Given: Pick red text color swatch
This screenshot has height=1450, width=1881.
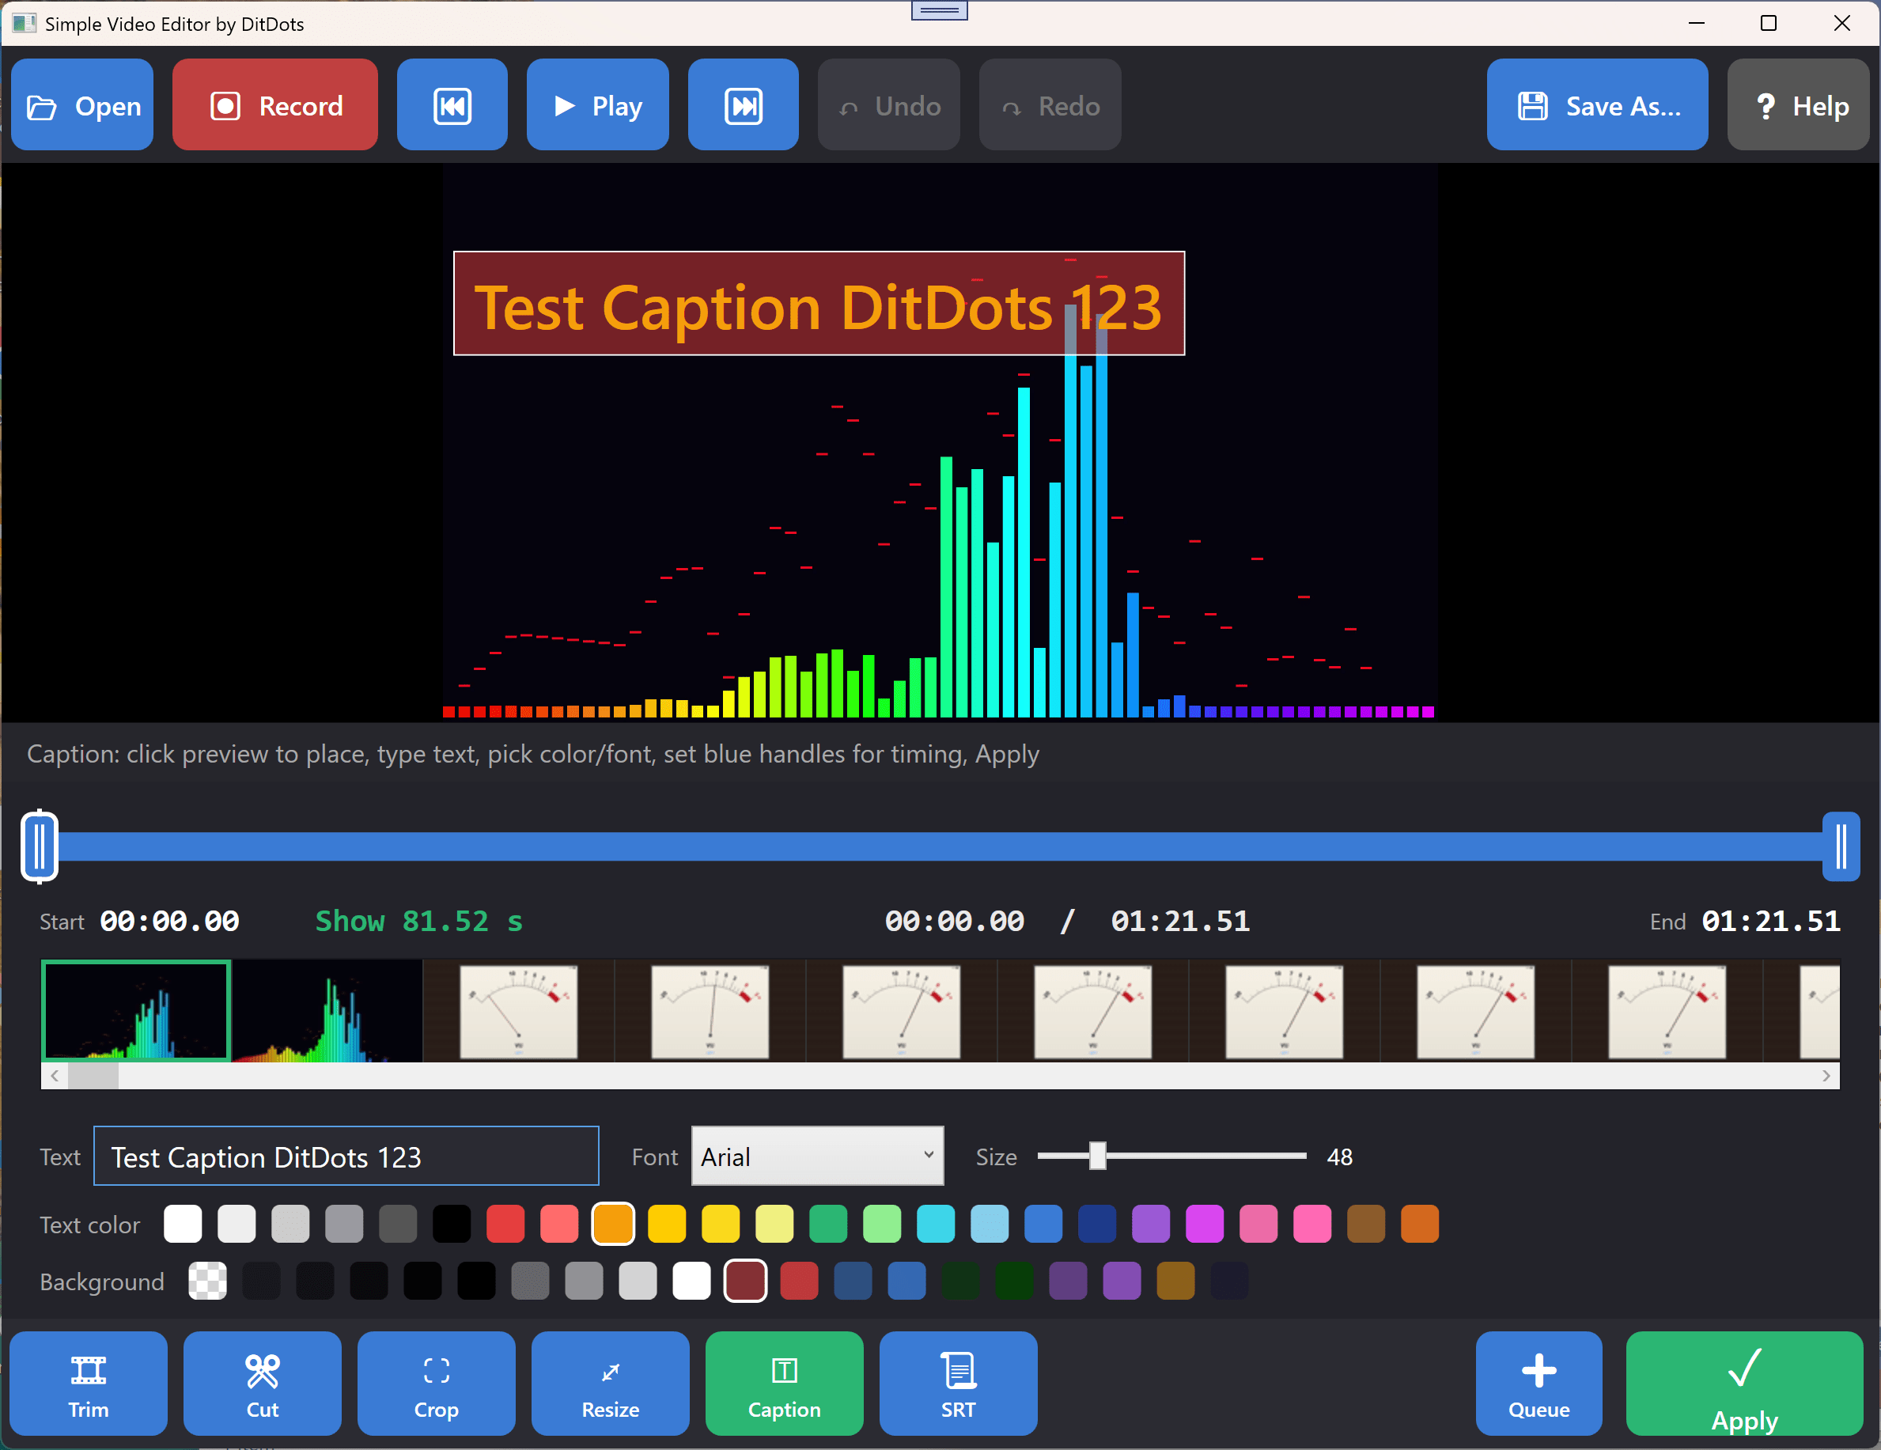Looking at the screenshot, I should tap(505, 1225).
